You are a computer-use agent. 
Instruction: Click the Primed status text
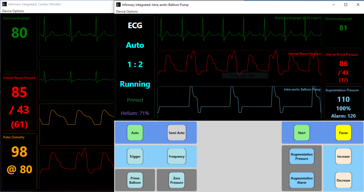[135, 100]
